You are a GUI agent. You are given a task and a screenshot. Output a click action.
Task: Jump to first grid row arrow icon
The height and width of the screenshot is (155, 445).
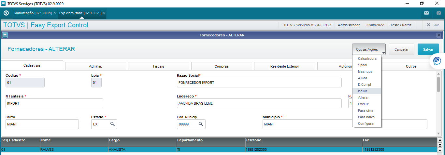click(x=439, y=140)
